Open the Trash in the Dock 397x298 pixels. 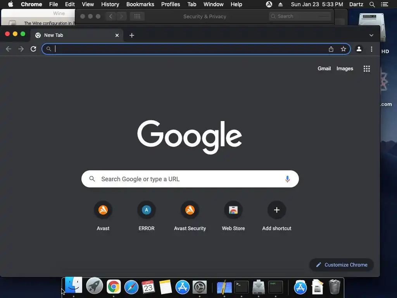pyautogui.click(x=335, y=287)
